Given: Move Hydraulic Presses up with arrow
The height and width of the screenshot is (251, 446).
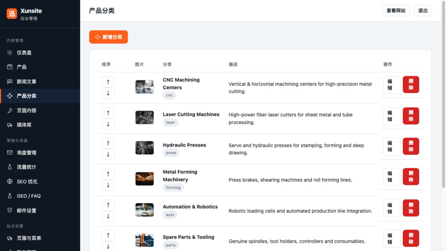Looking at the screenshot, I should pyautogui.click(x=108, y=143).
